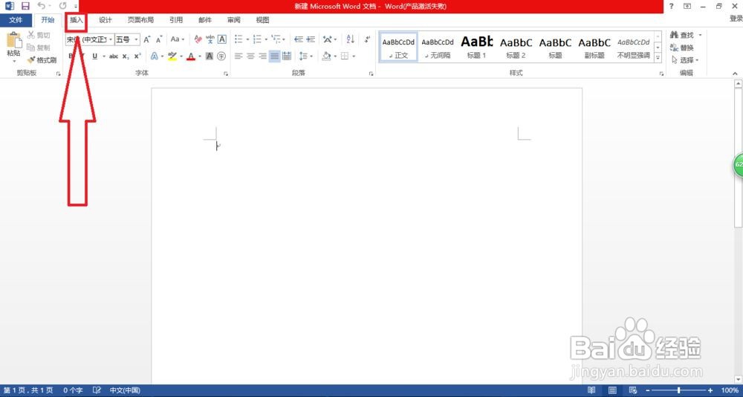Apply the 标题 1 heading style
The image size is (743, 397).
click(477, 47)
